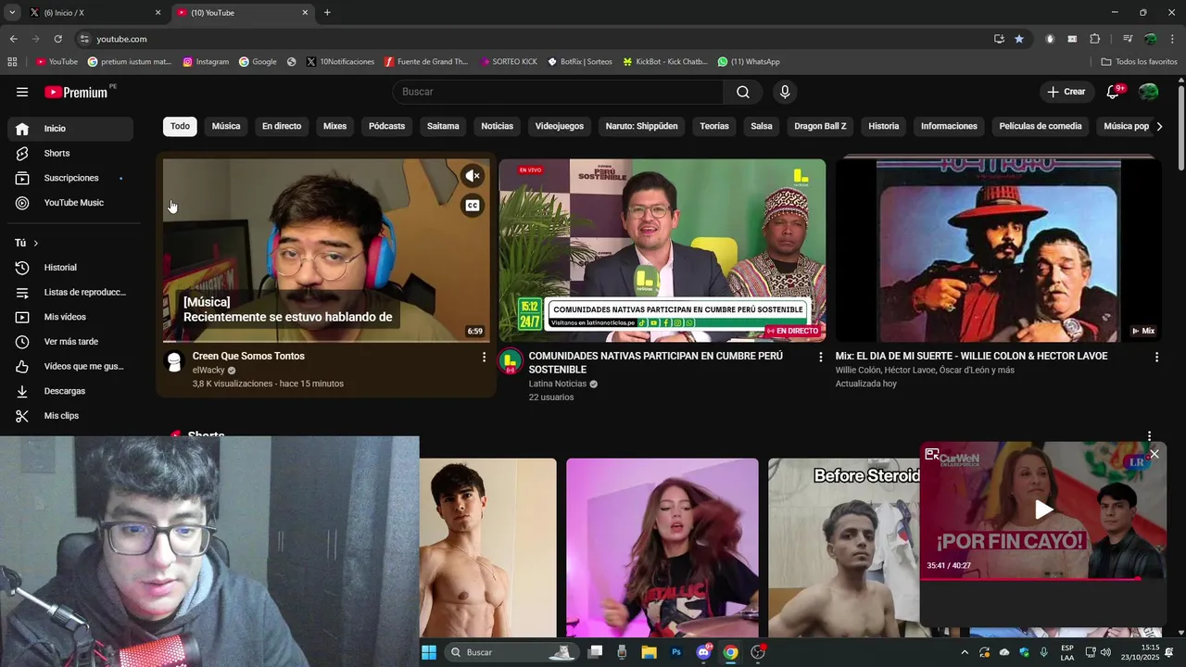Open the Chrome extensions puzzle icon
Image resolution: width=1186 pixels, height=667 pixels.
pyautogui.click(x=1095, y=39)
